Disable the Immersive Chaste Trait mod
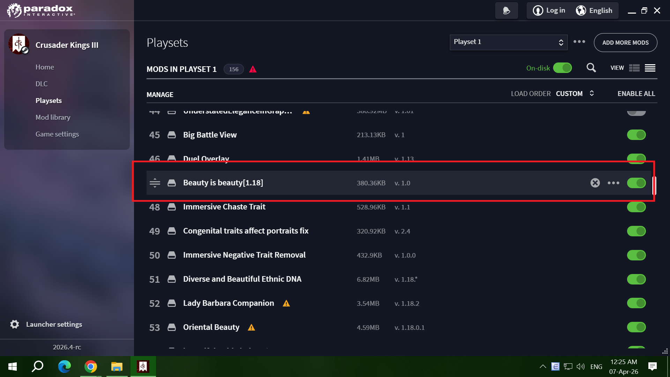670x377 pixels. (x=636, y=207)
